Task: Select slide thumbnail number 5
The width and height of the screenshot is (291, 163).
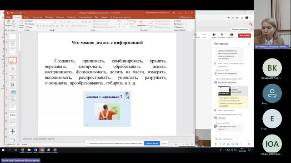Action: pyautogui.click(x=12, y=68)
